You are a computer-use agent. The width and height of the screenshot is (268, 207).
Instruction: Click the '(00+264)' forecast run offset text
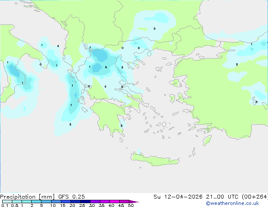coord(255,197)
